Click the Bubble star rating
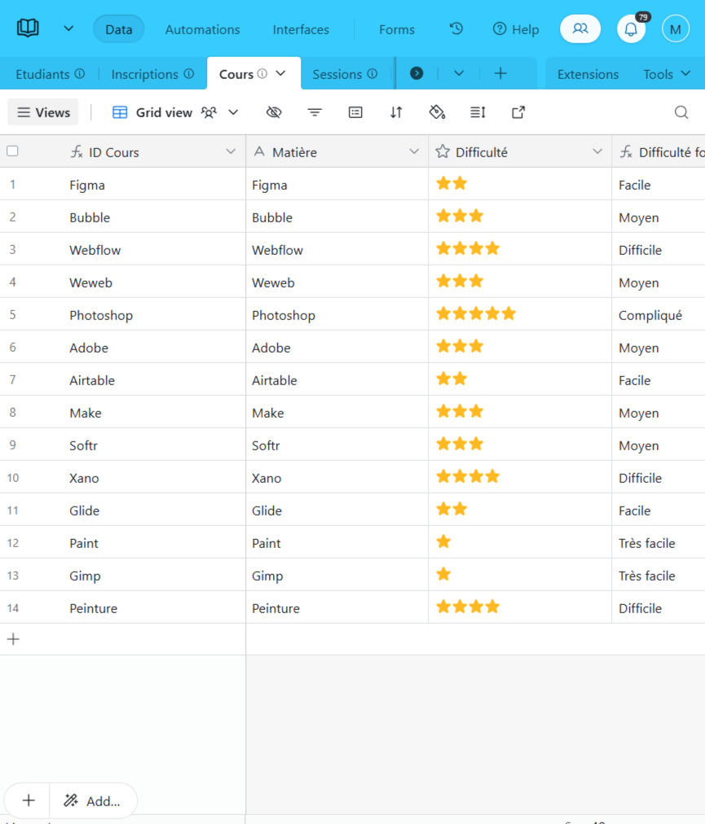 pyautogui.click(x=460, y=216)
